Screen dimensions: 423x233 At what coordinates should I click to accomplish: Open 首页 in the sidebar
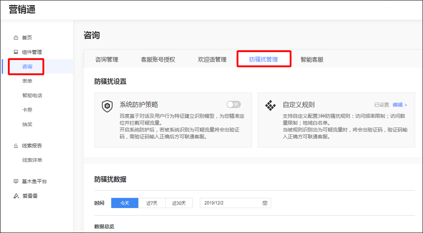point(27,38)
